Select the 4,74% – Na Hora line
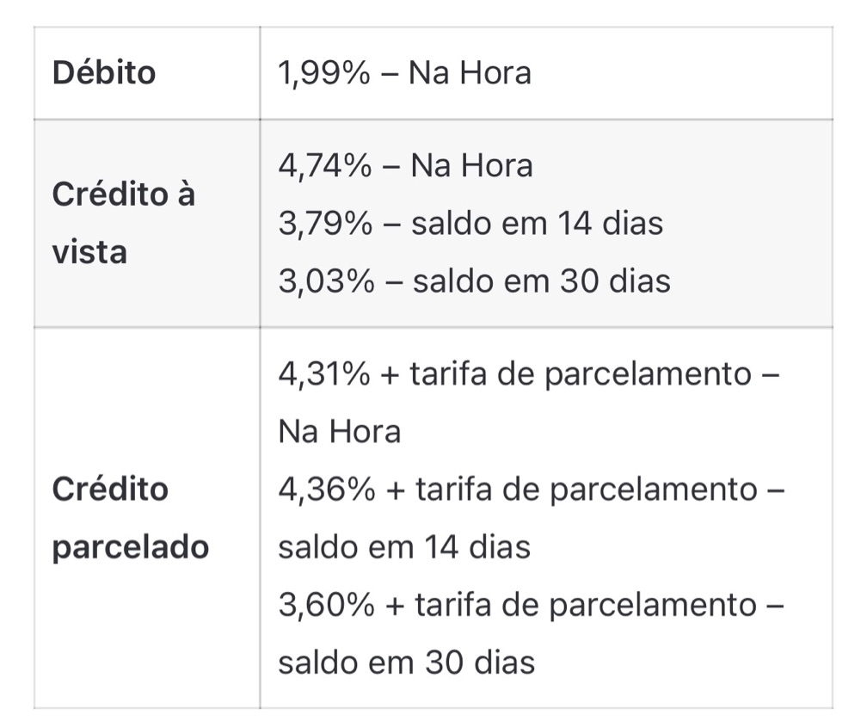The image size is (867, 721). click(x=406, y=165)
